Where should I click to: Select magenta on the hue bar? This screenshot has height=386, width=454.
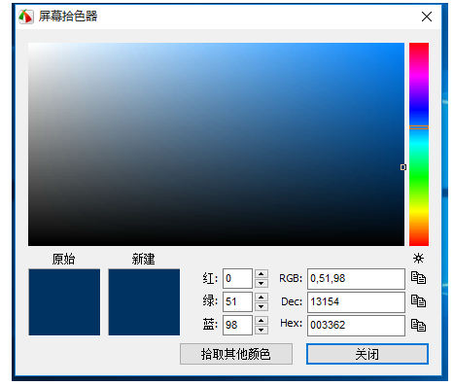(x=419, y=77)
